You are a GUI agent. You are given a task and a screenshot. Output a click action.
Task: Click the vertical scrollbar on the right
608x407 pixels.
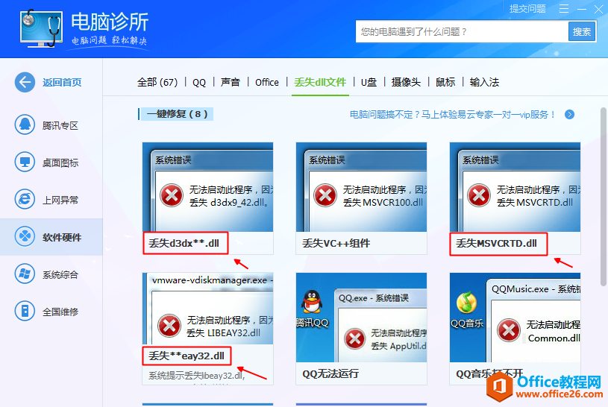(x=603, y=197)
